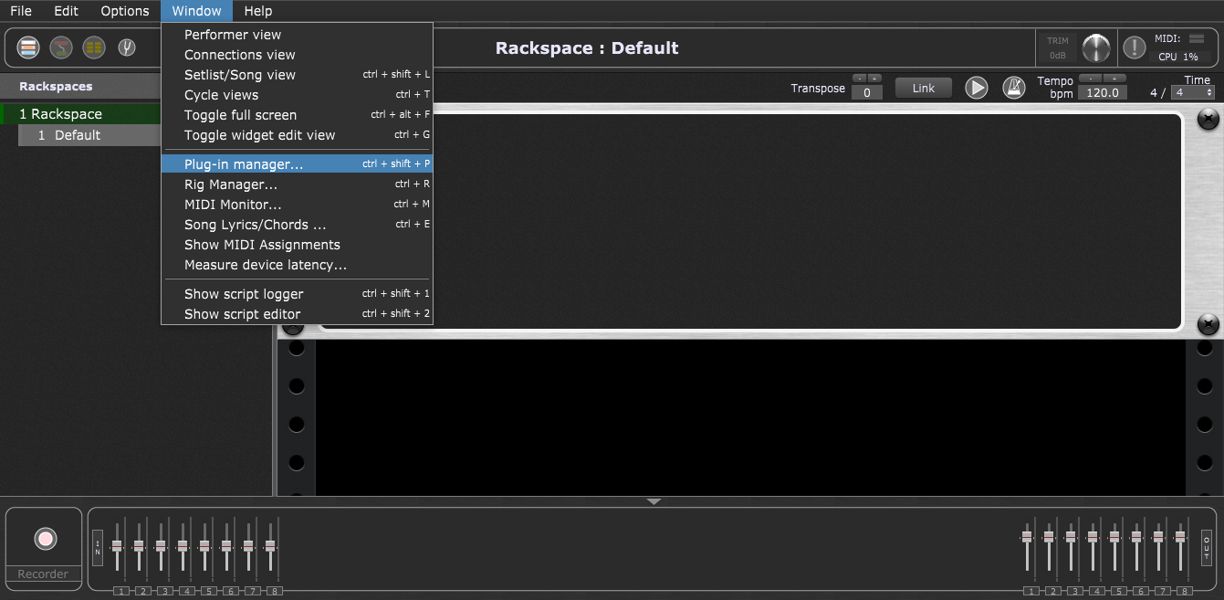This screenshot has height=600, width=1224.
Task: Click the Recorder label
Action: (x=44, y=574)
